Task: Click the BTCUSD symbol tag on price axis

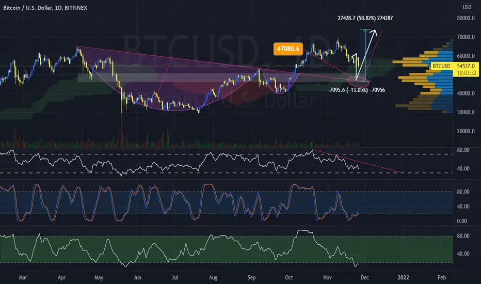Action: click(441, 66)
